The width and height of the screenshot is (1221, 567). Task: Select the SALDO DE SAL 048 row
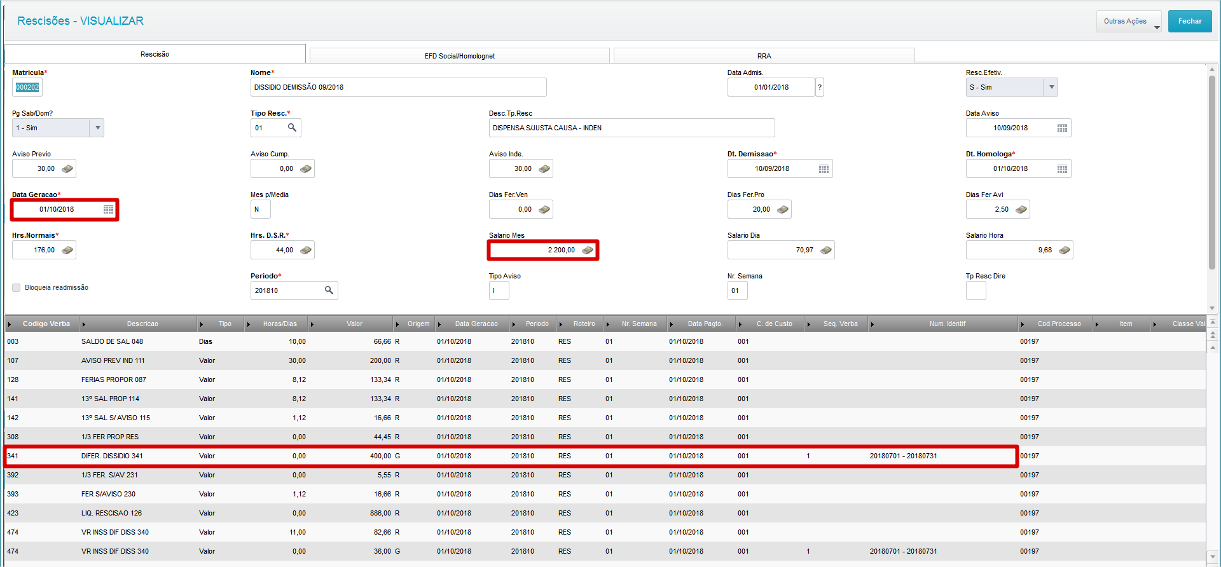(x=605, y=341)
